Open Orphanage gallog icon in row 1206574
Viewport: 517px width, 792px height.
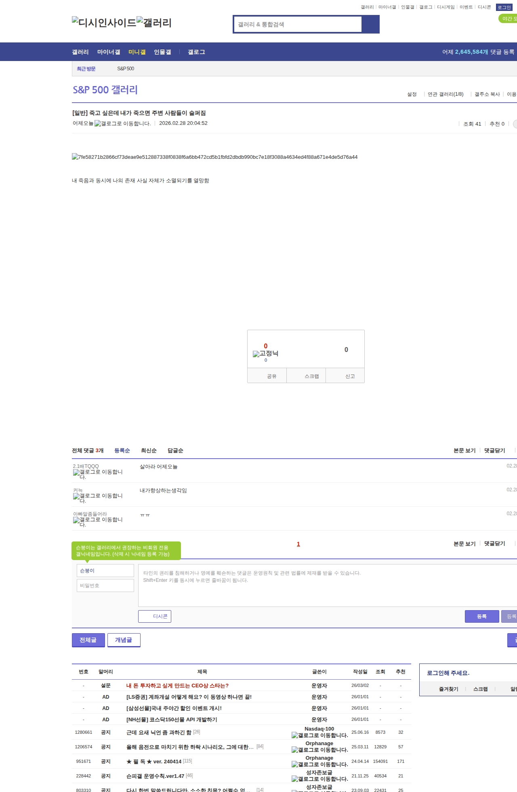pos(319,750)
